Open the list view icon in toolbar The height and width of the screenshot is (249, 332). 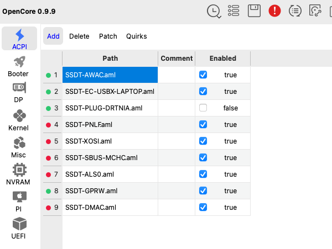coord(234,10)
